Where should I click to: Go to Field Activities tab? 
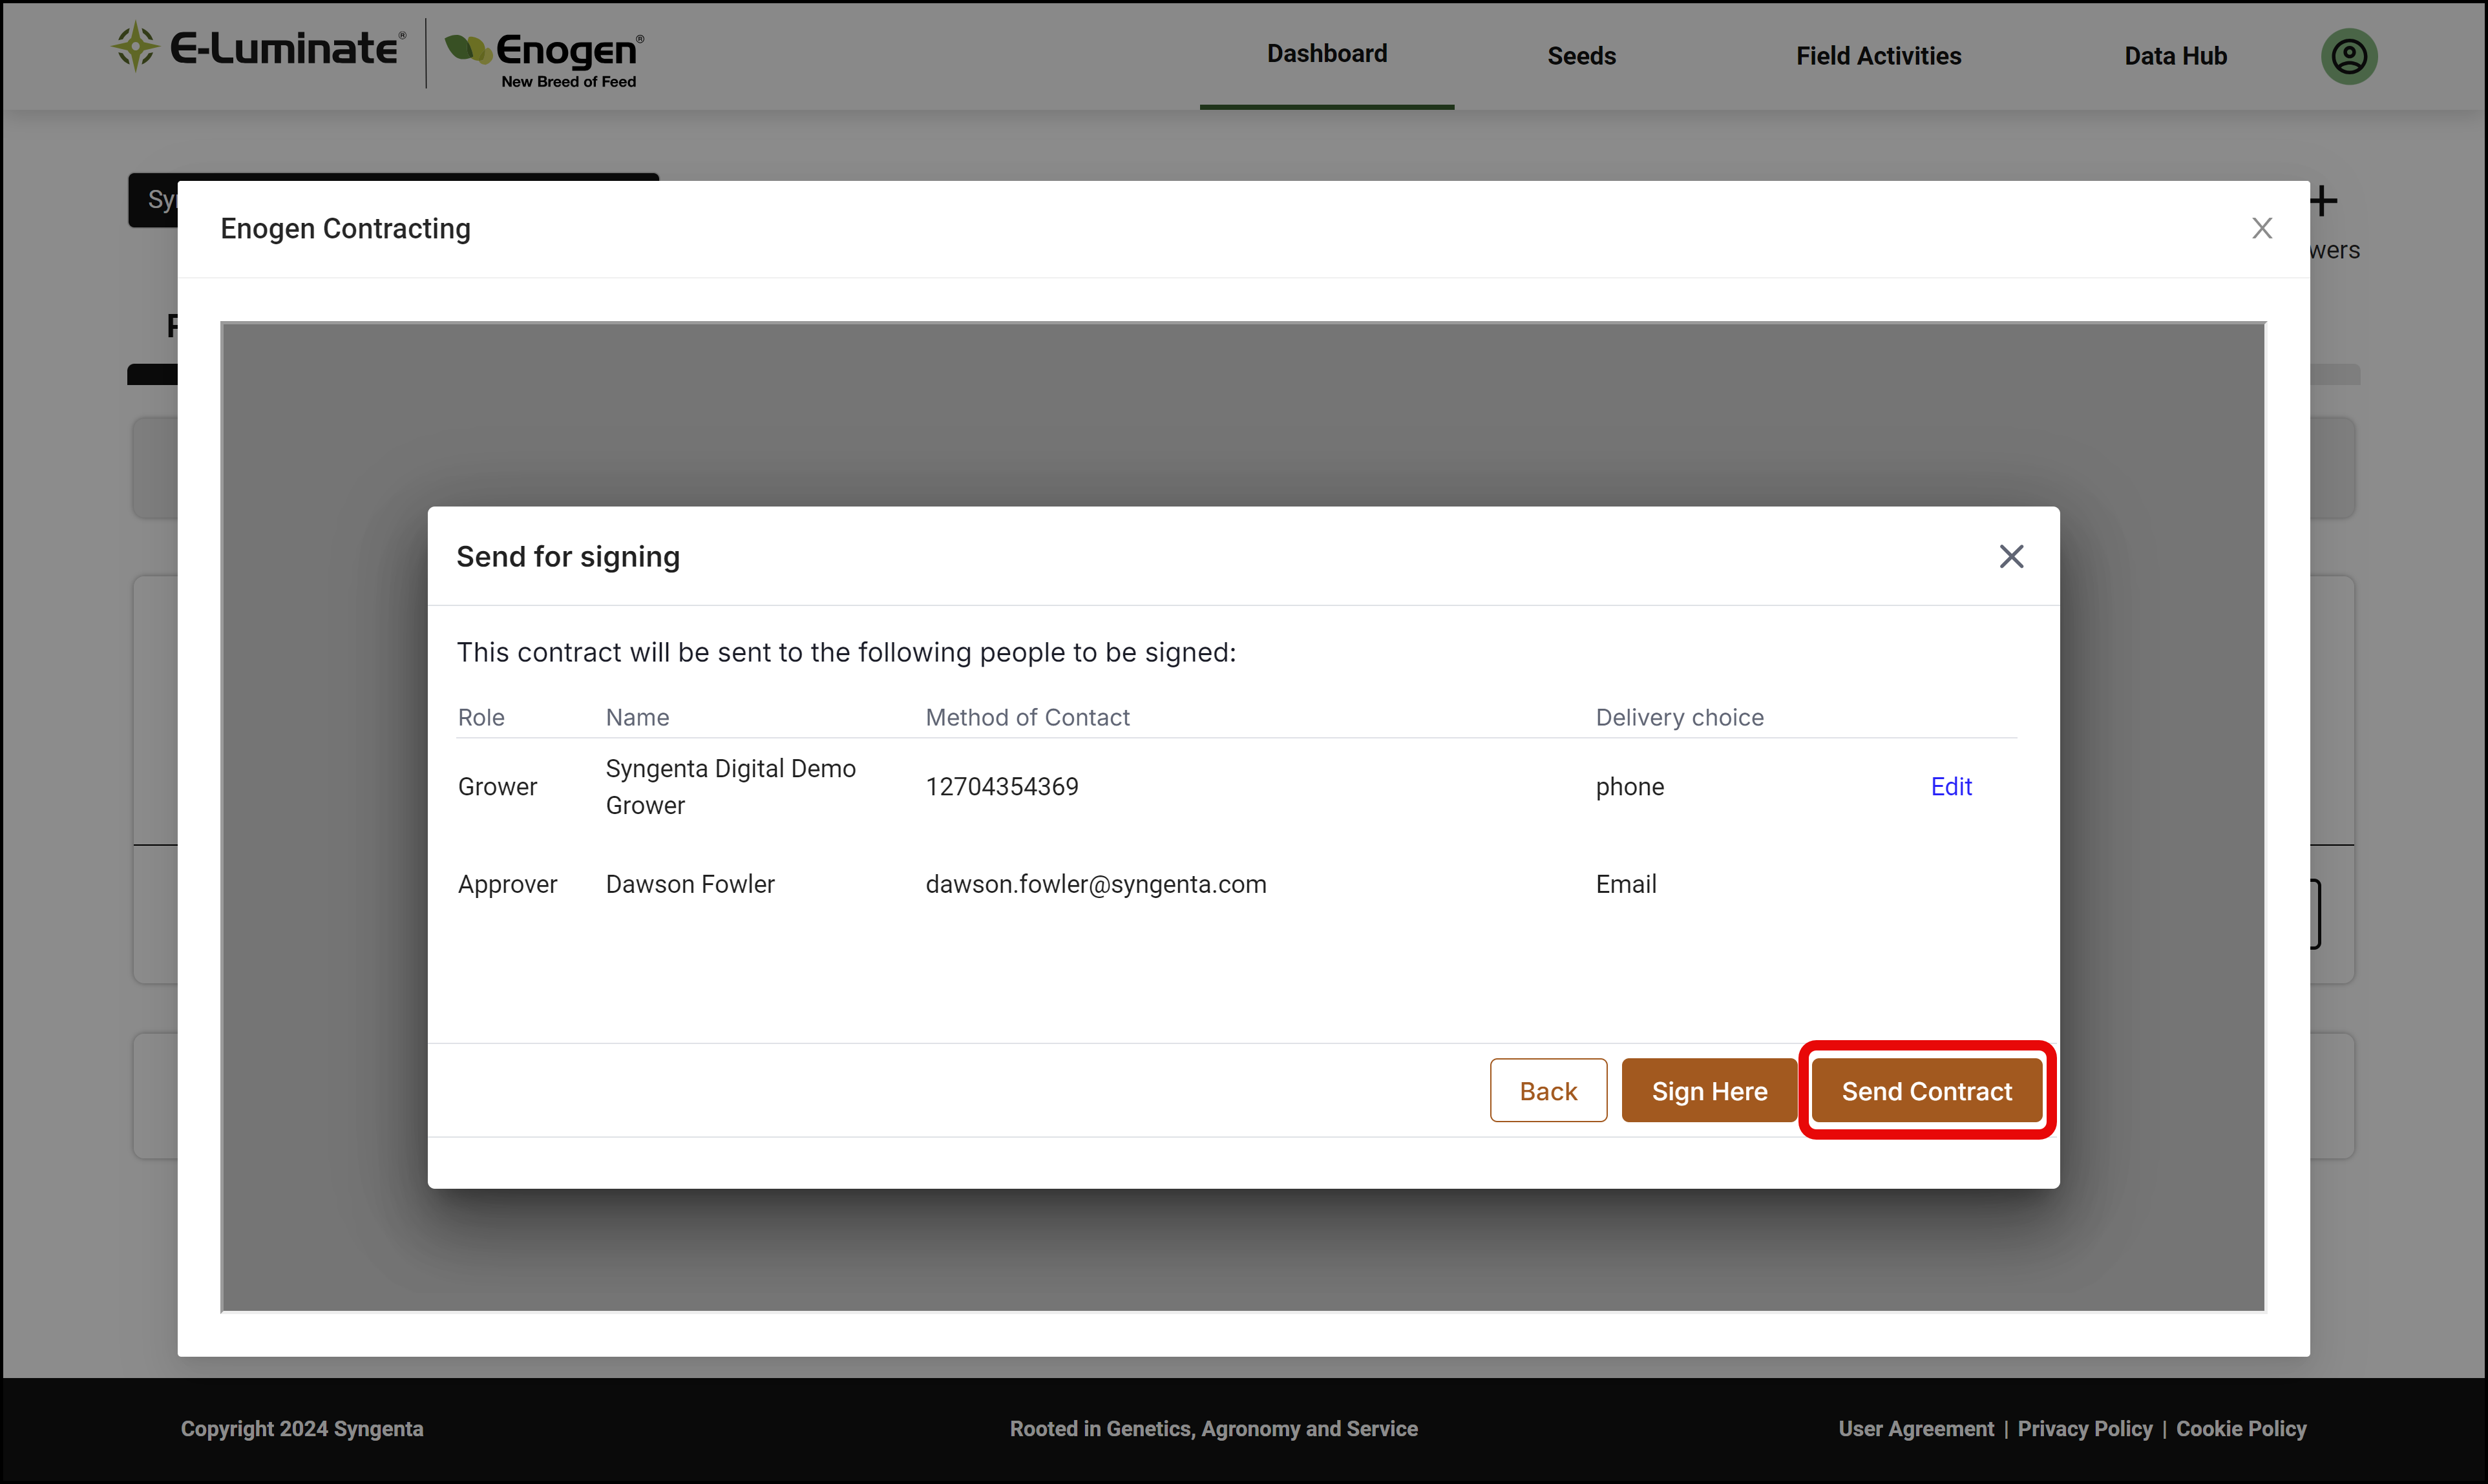point(1878,56)
